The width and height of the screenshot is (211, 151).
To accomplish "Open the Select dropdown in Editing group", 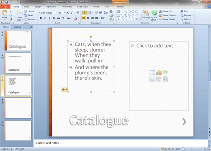I will click(186, 19).
